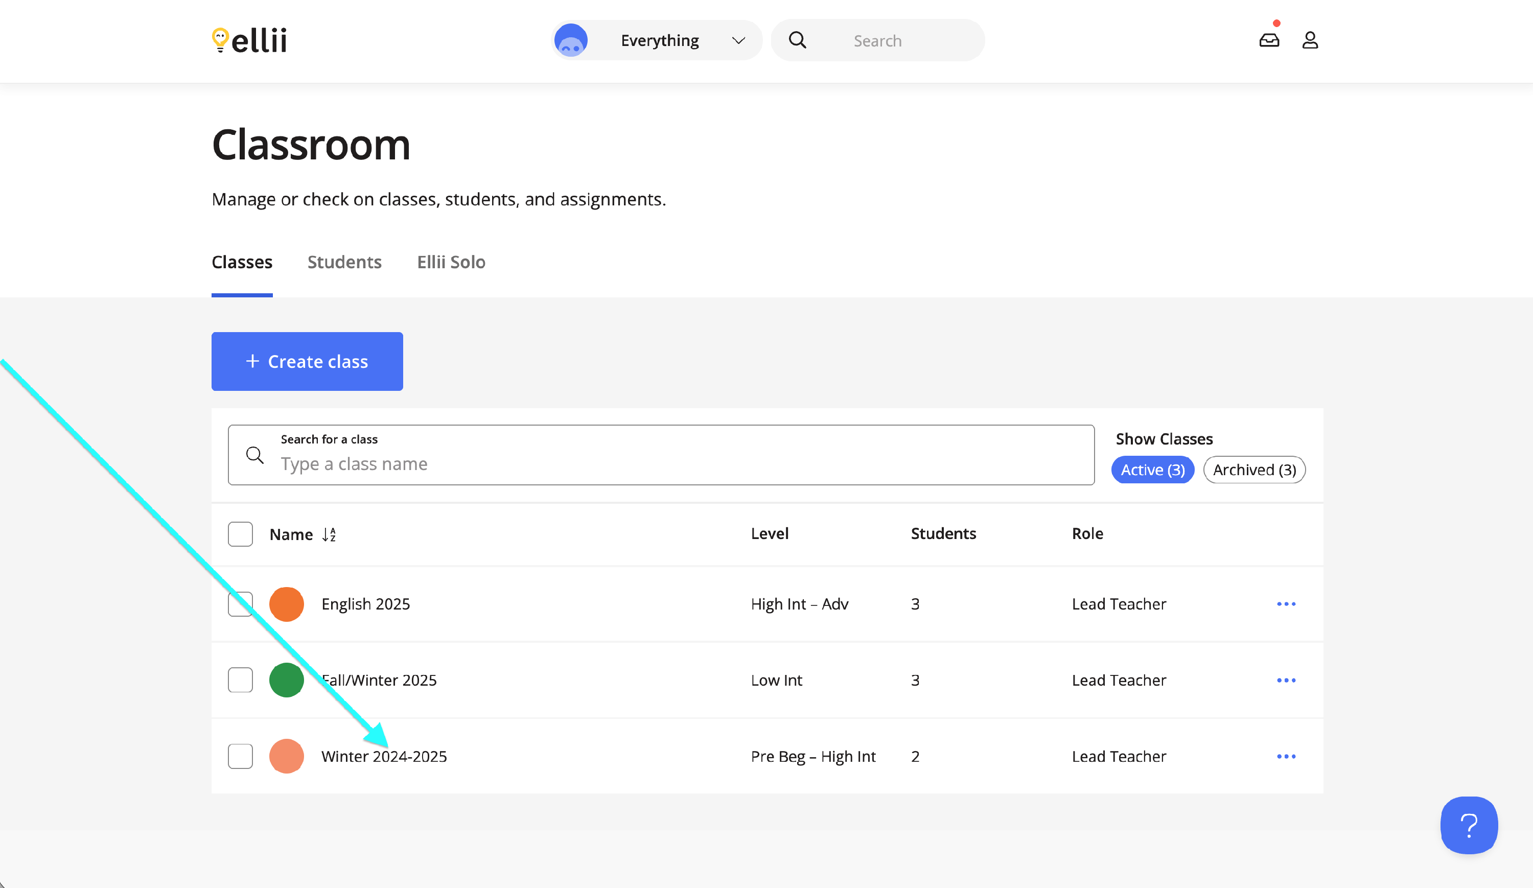Click the header search magnifier icon
Viewport: 1533px width, 888px height.
tap(797, 40)
